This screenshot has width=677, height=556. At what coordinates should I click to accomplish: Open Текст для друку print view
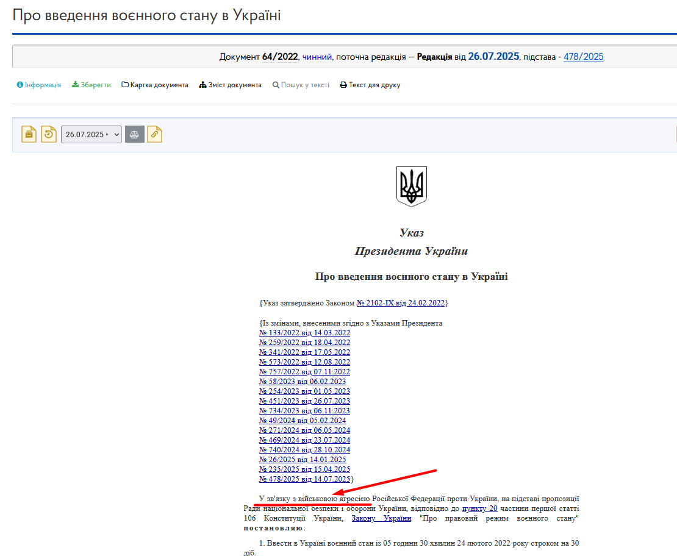point(370,85)
